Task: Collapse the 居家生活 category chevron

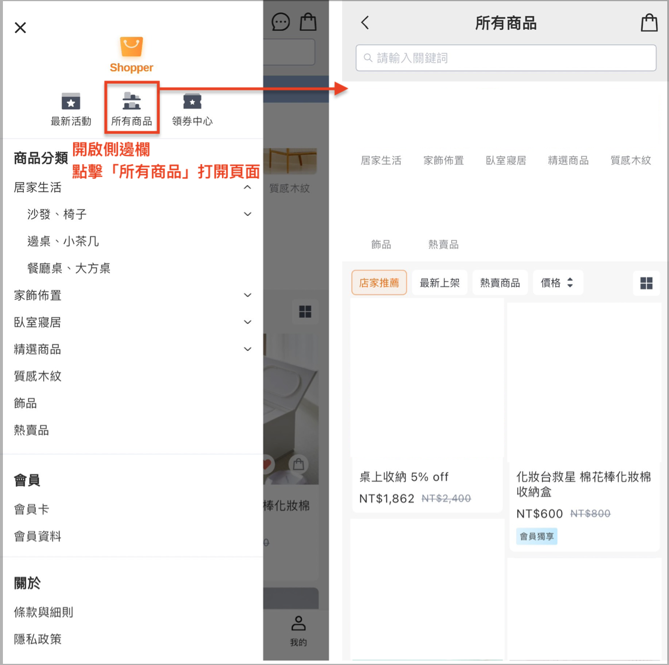Action: [248, 187]
